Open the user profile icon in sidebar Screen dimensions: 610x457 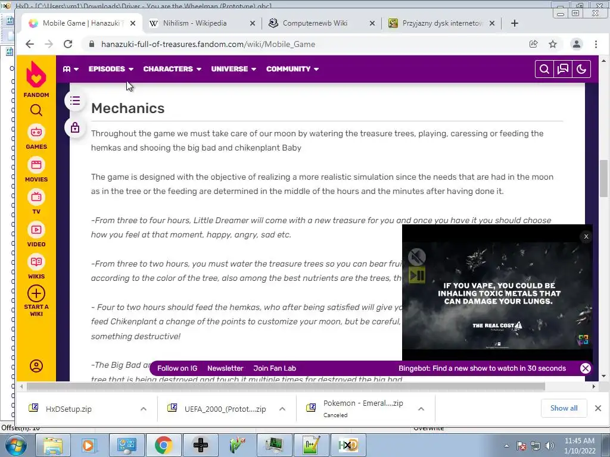coord(36,366)
